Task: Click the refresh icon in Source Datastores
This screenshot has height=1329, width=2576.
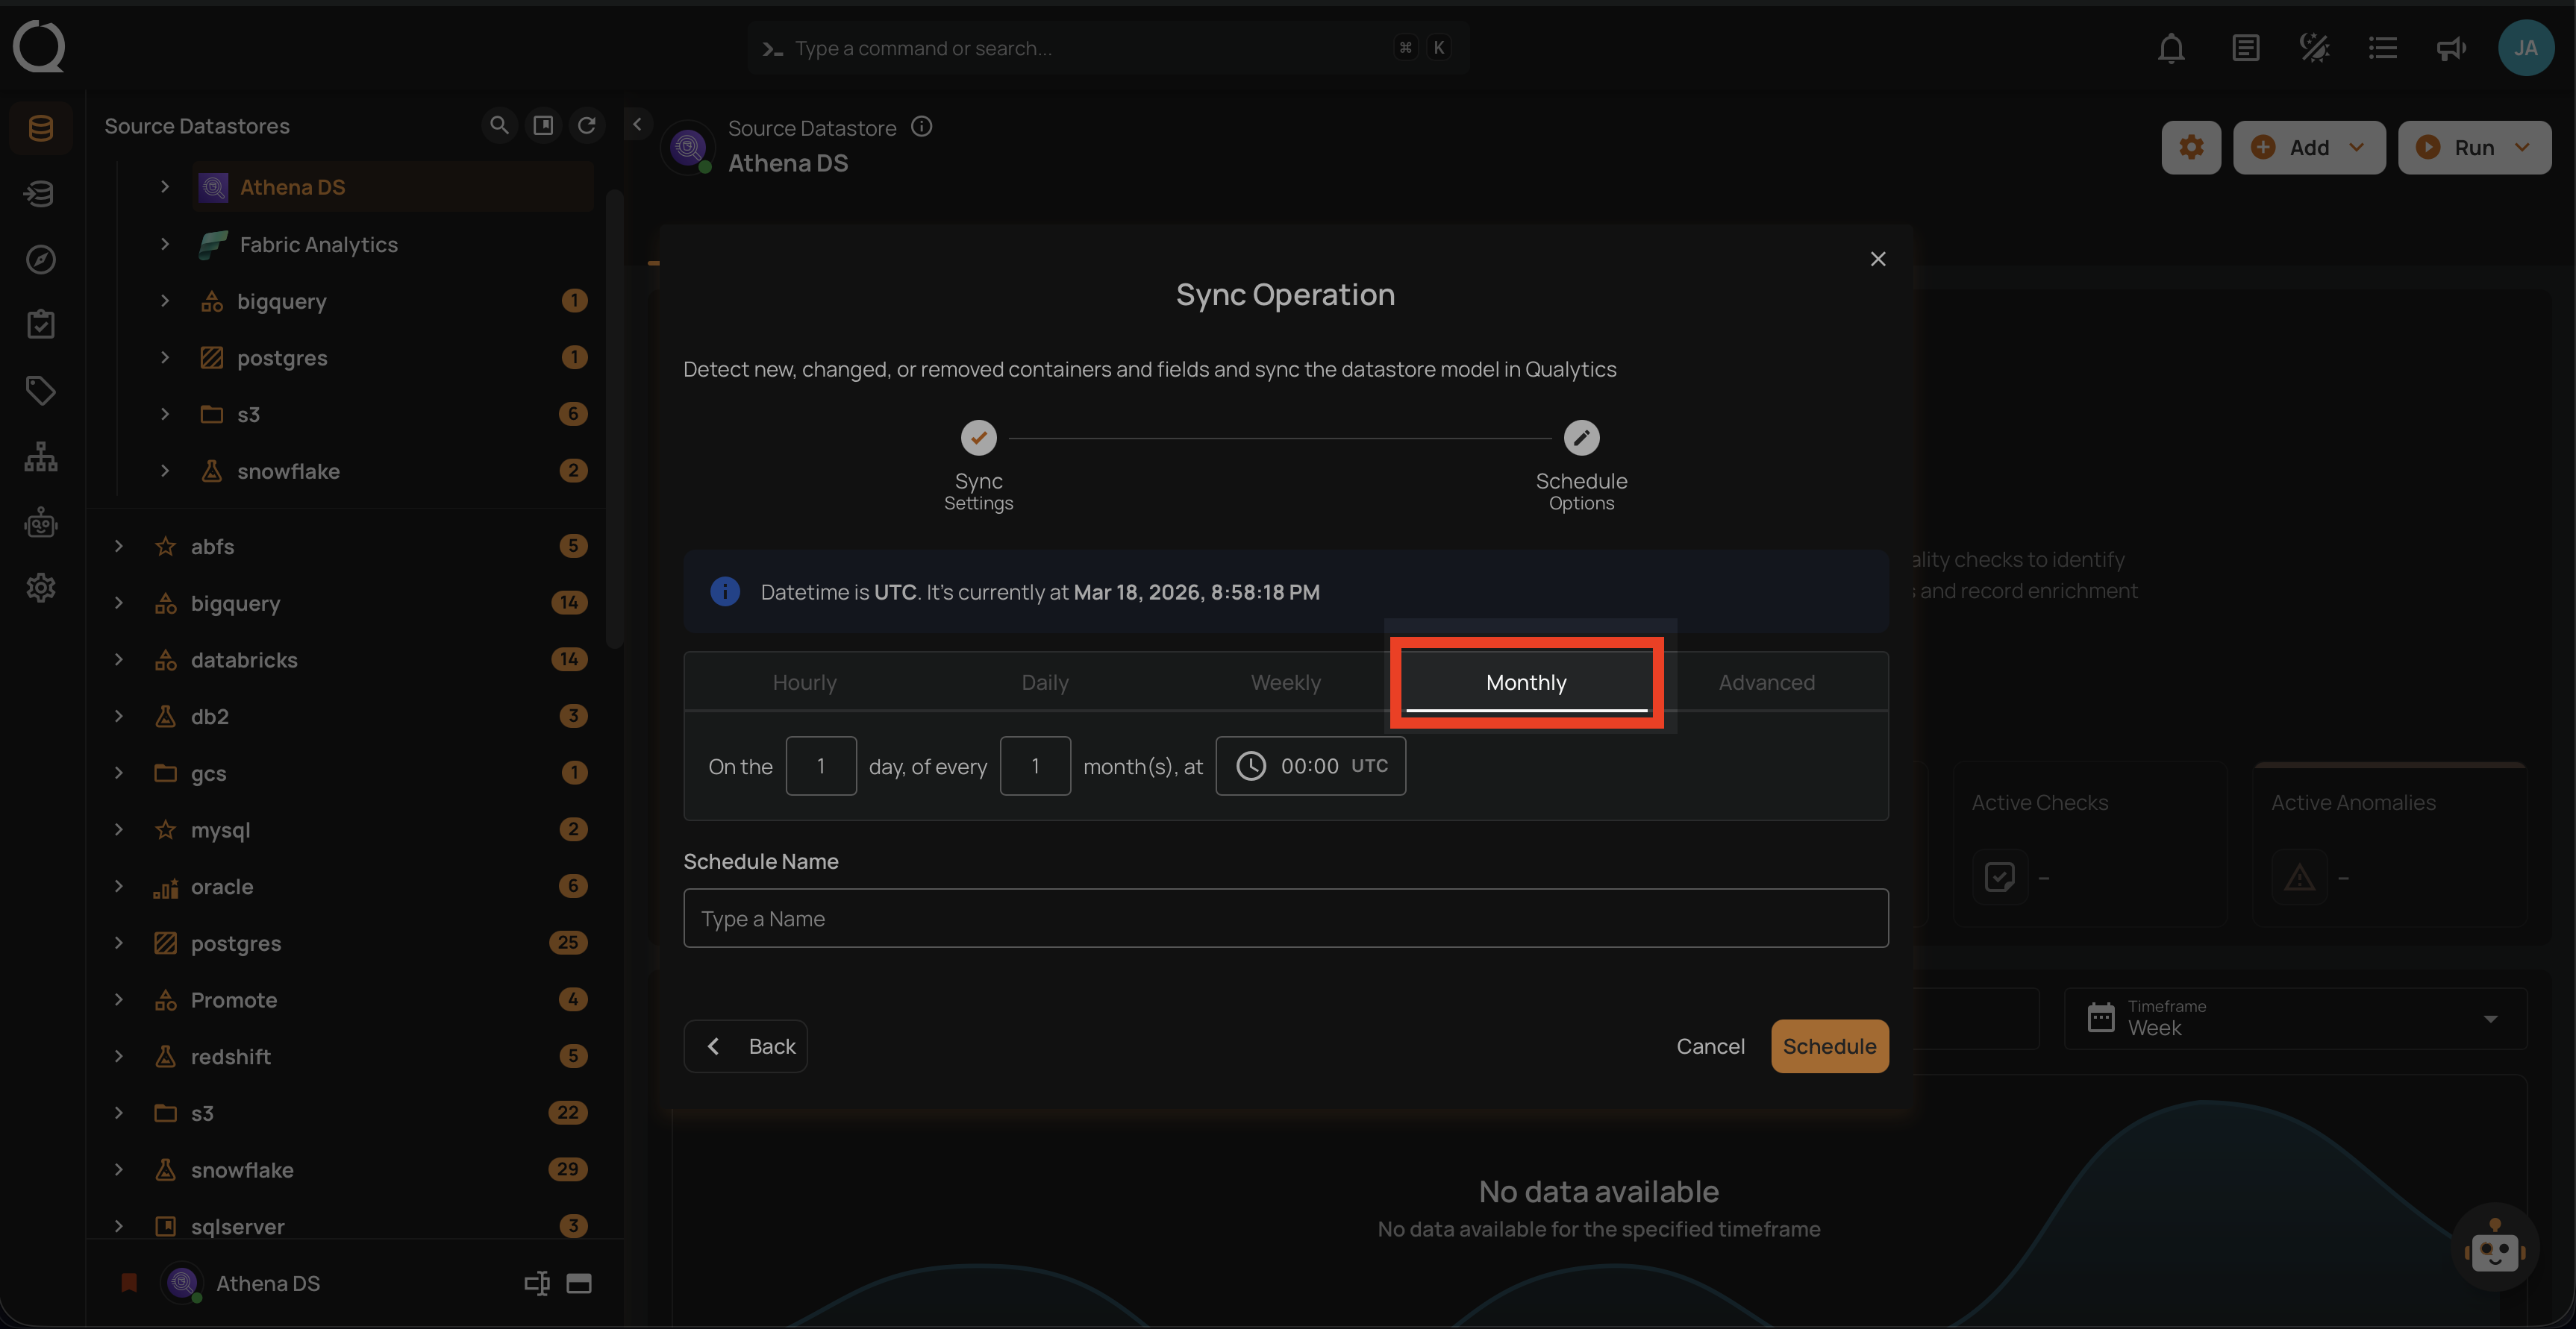Action: click(587, 125)
